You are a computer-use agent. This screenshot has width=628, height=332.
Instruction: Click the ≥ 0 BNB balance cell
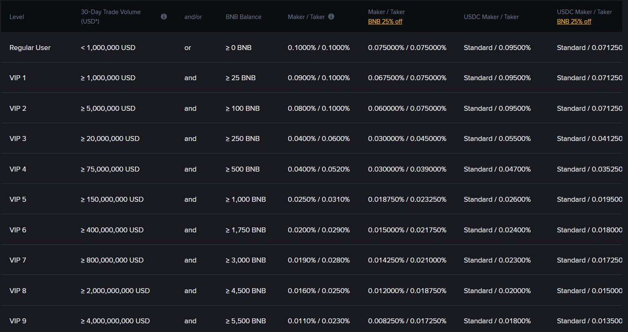pyautogui.click(x=238, y=48)
